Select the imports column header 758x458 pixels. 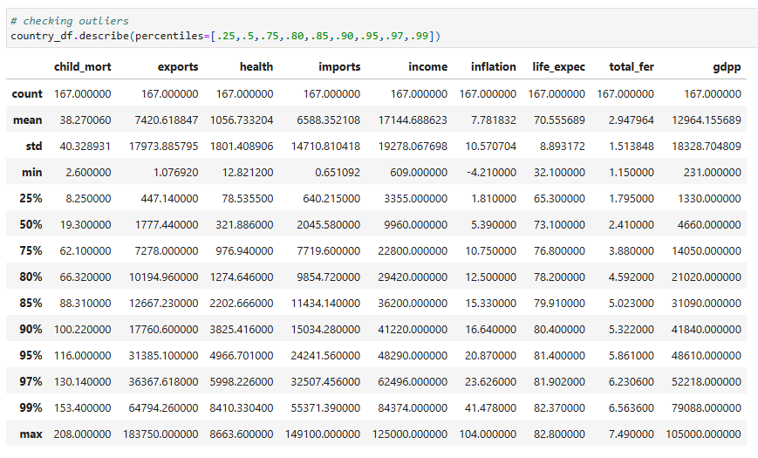[339, 67]
